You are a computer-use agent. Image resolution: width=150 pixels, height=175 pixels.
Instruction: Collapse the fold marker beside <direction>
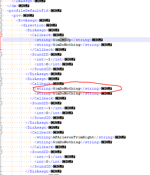(x=1, y=25)
